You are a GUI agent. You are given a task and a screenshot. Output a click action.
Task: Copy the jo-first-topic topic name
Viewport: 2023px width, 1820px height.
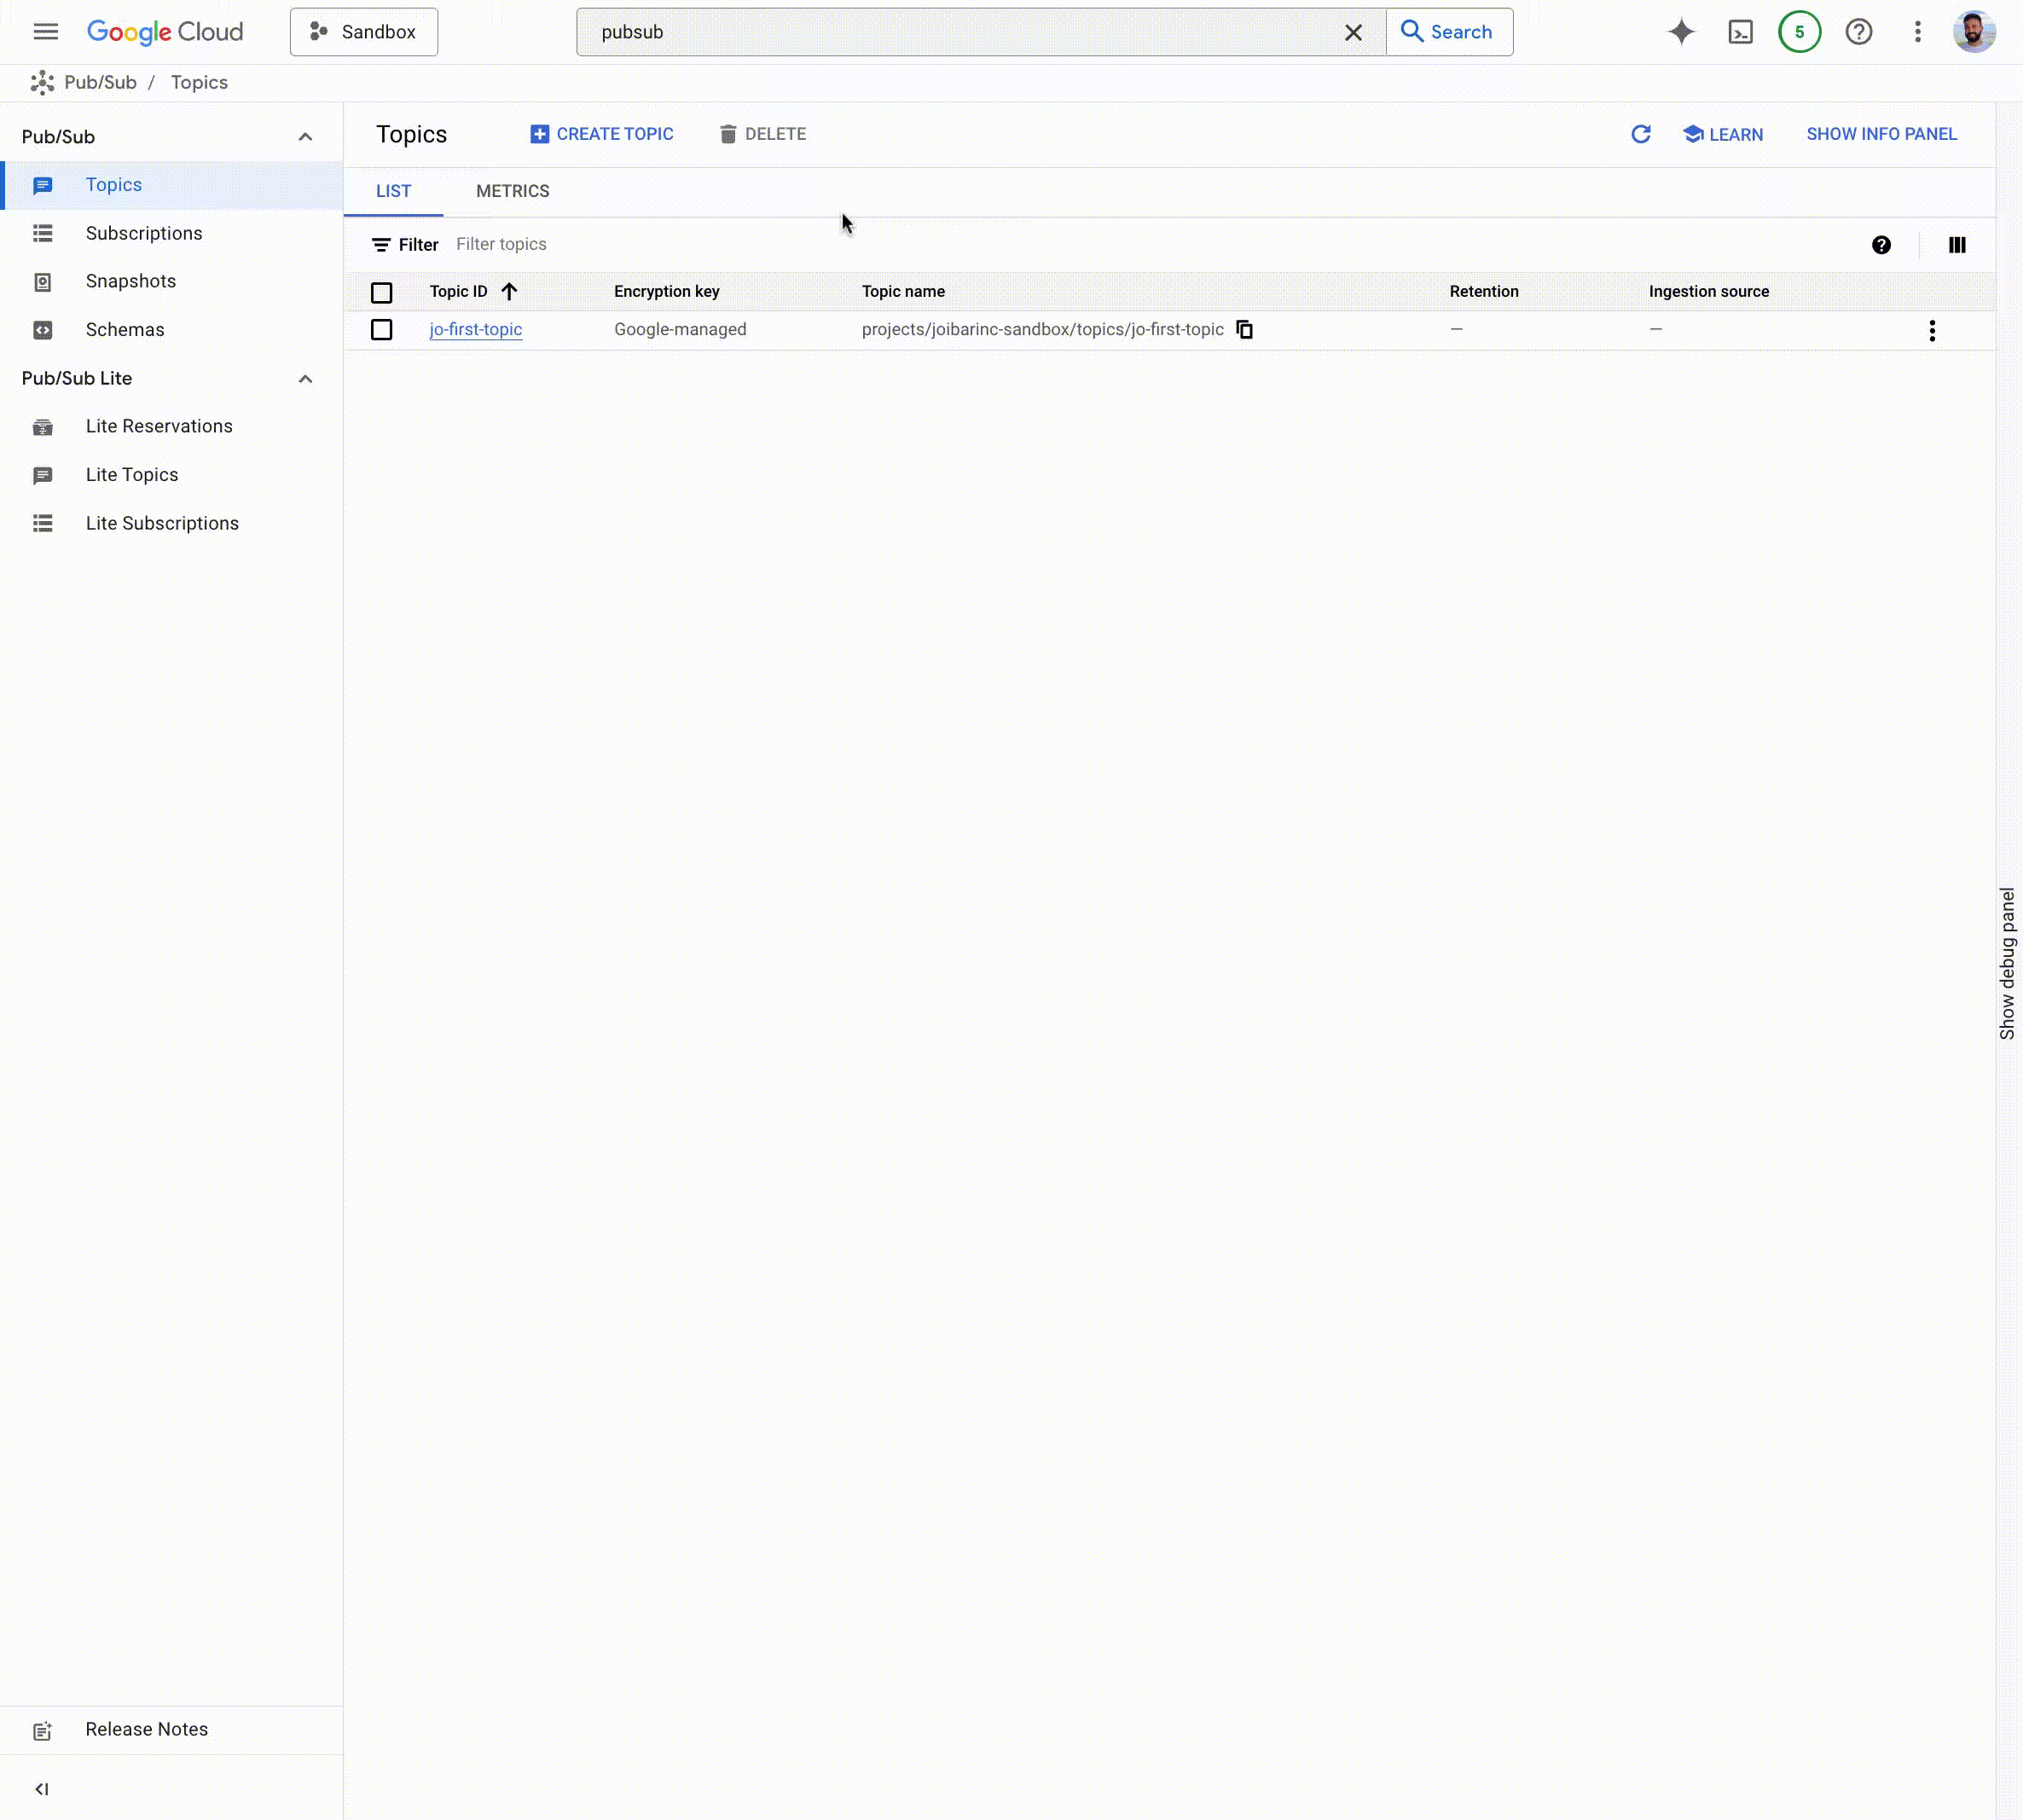(x=1244, y=330)
